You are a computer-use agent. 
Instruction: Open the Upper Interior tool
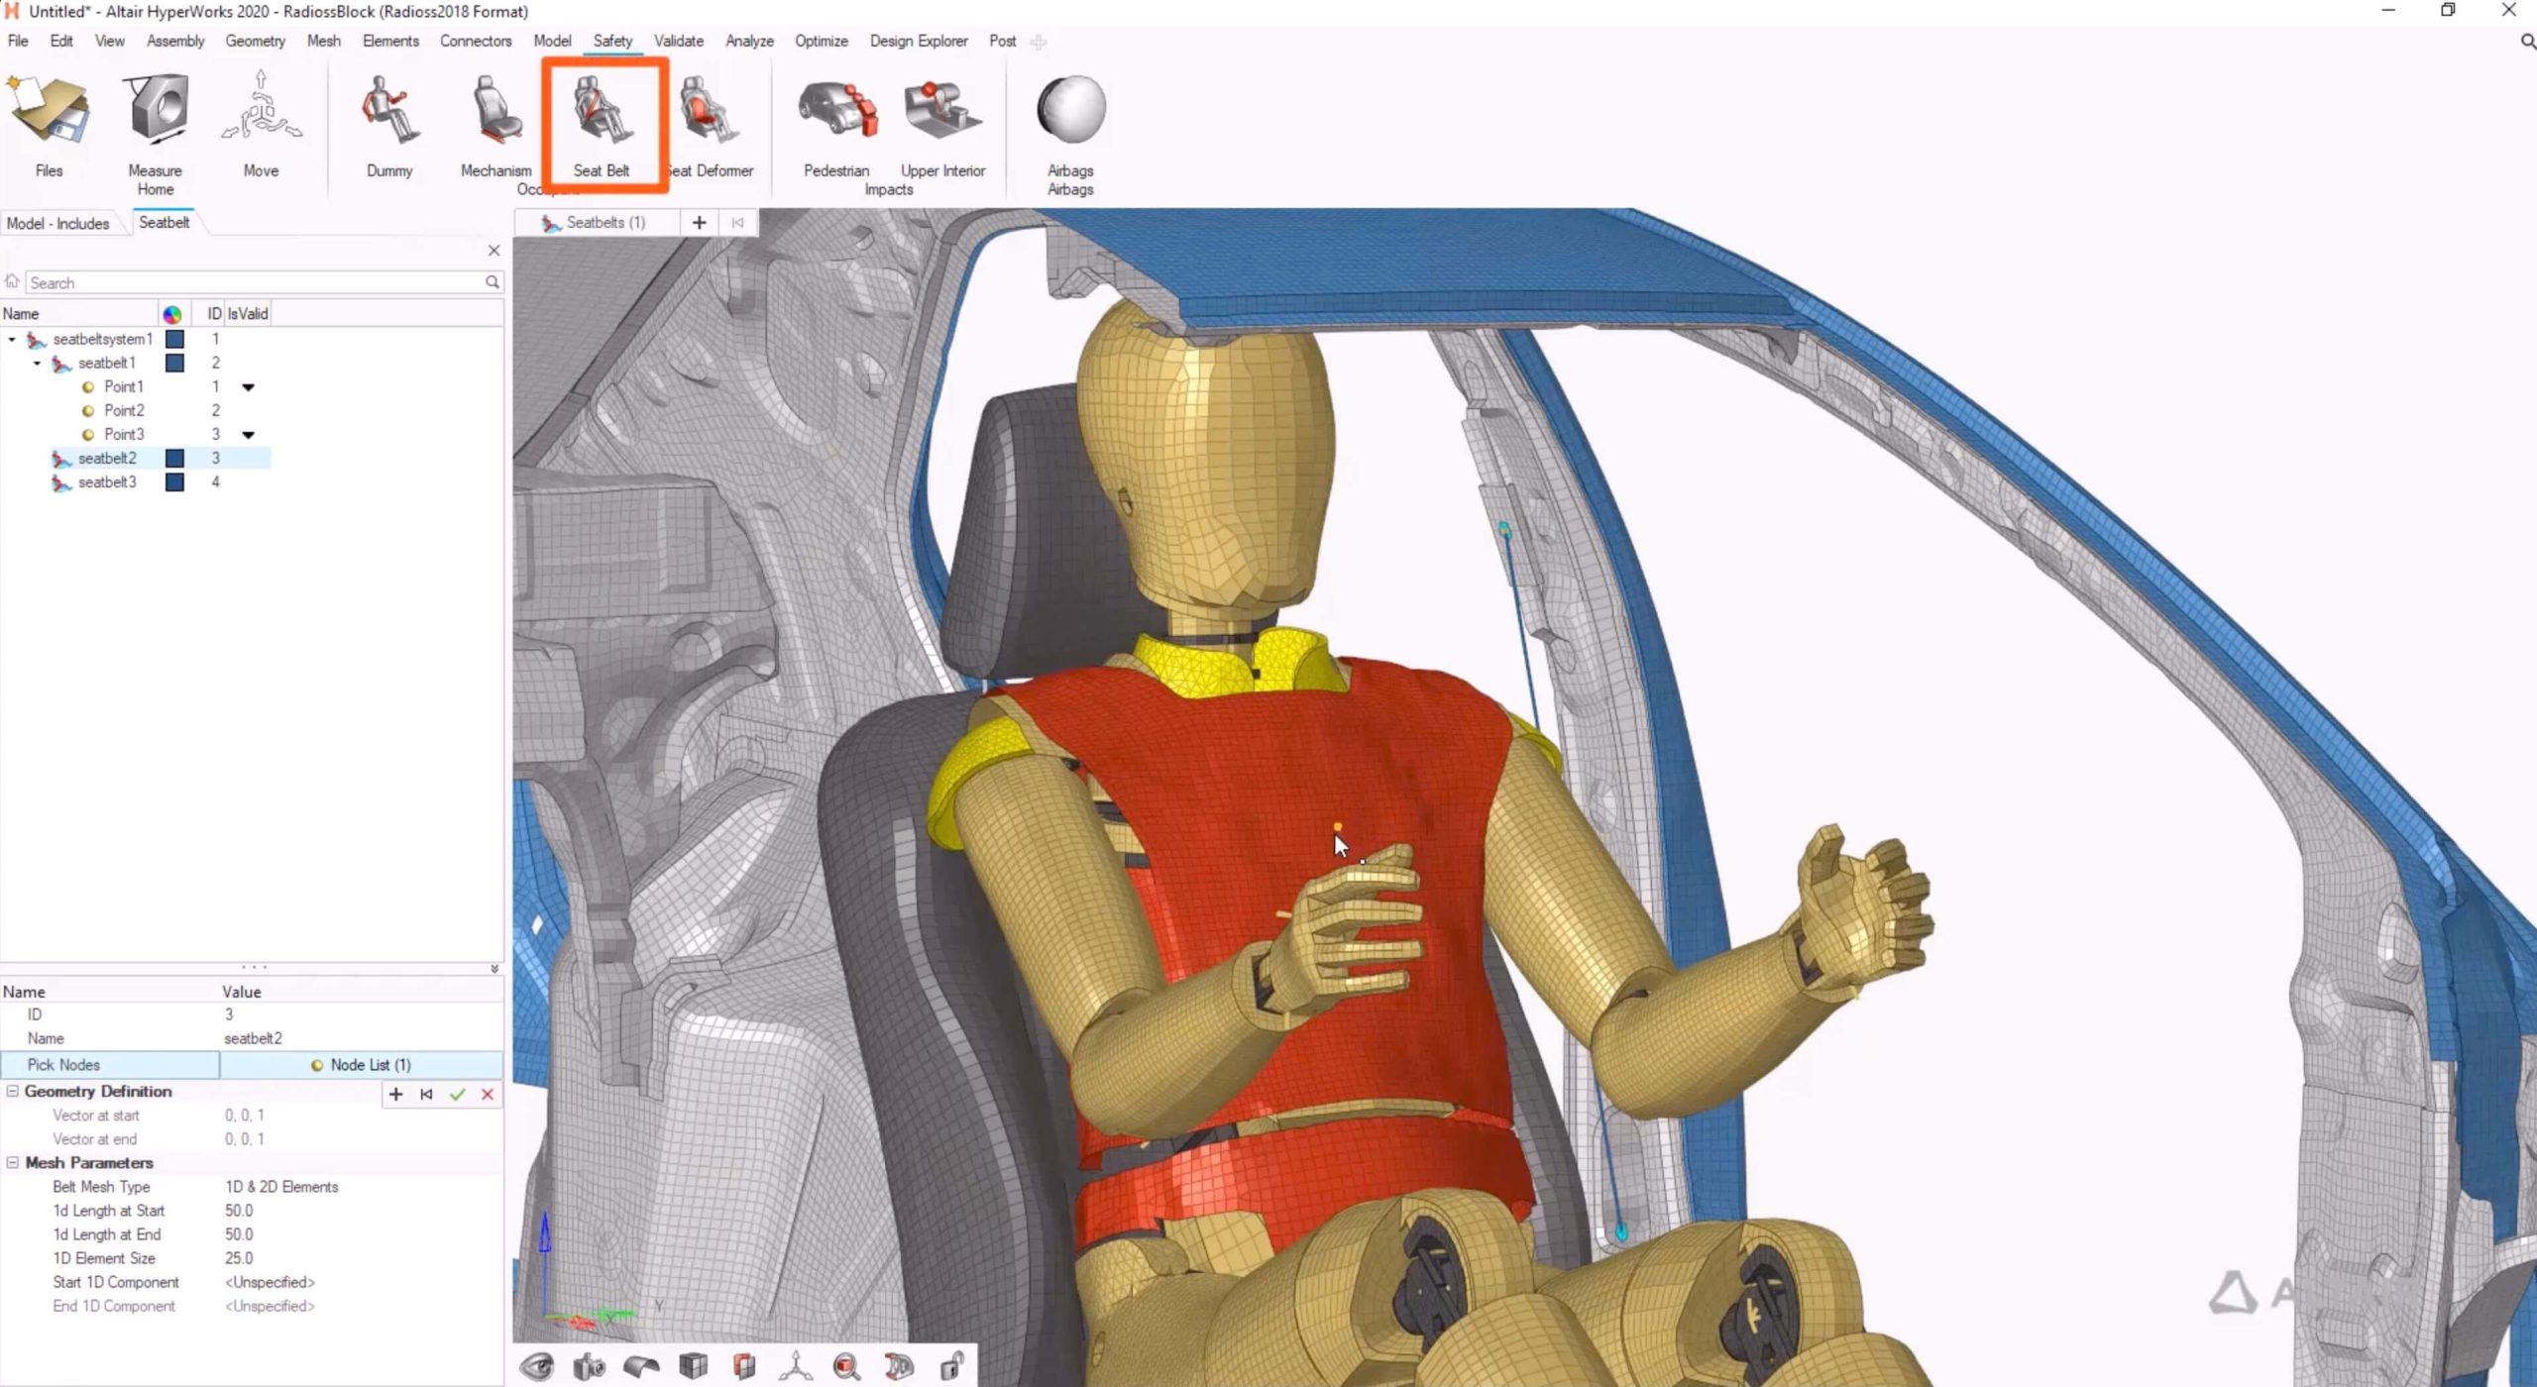pyautogui.click(x=942, y=124)
